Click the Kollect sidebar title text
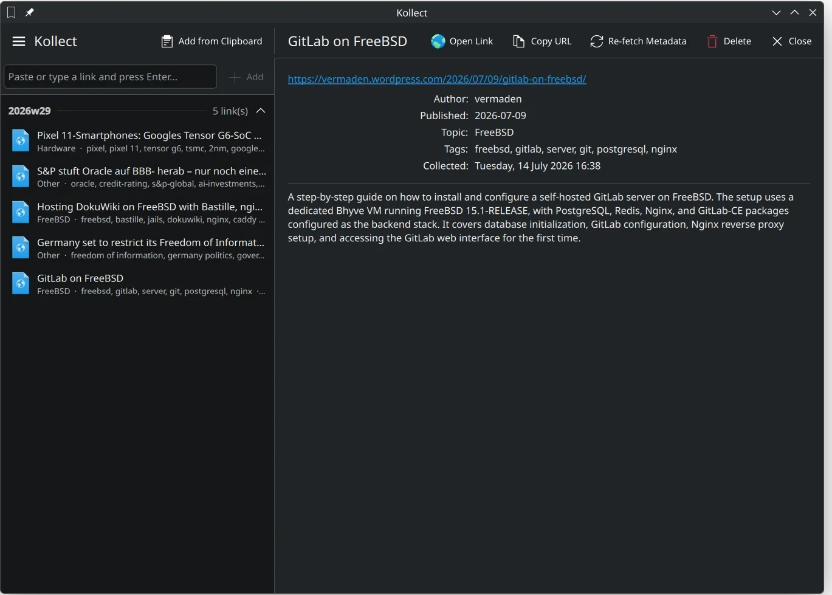The image size is (832, 595). (x=55, y=41)
